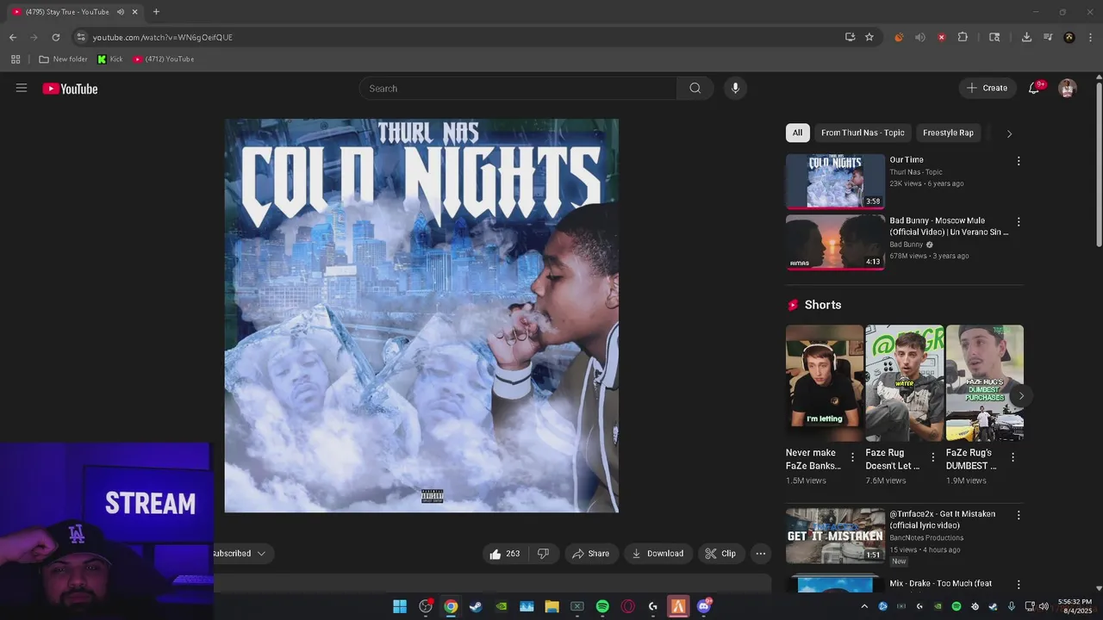Open the New folder bookmark
The height and width of the screenshot is (620, 1103).
pyautogui.click(x=63, y=59)
